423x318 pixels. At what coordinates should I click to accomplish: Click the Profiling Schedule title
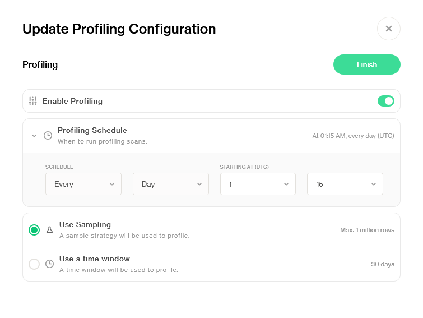pyautogui.click(x=92, y=131)
